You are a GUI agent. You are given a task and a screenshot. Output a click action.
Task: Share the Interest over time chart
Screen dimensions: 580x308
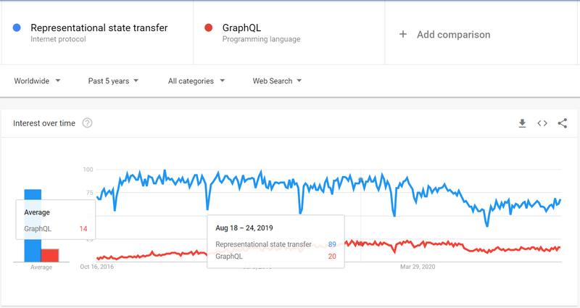[563, 123]
